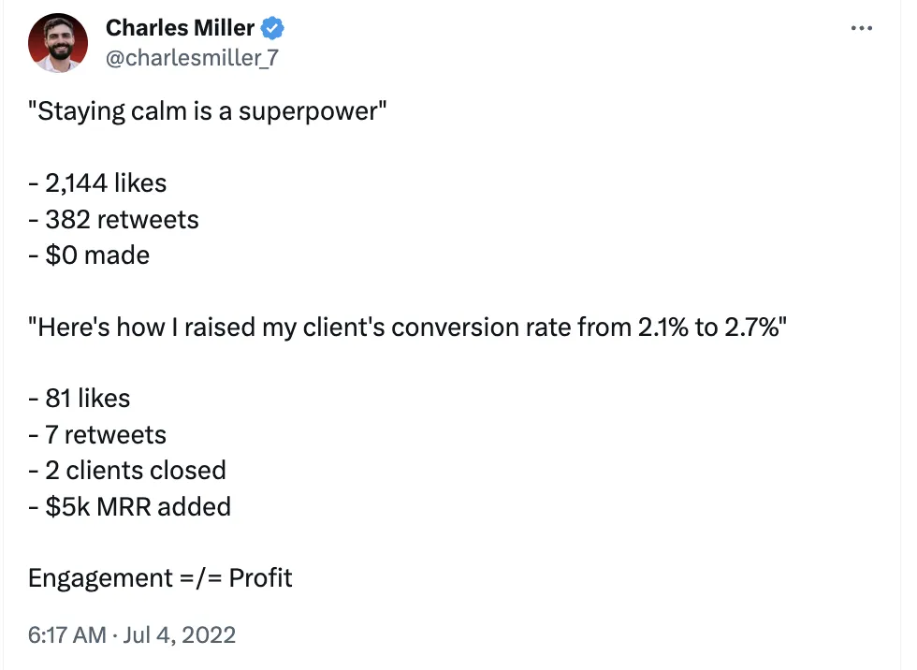Viewport: 917px width, 670px height.
Task: Click the "382 retweets" line
Action: coord(113,219)
